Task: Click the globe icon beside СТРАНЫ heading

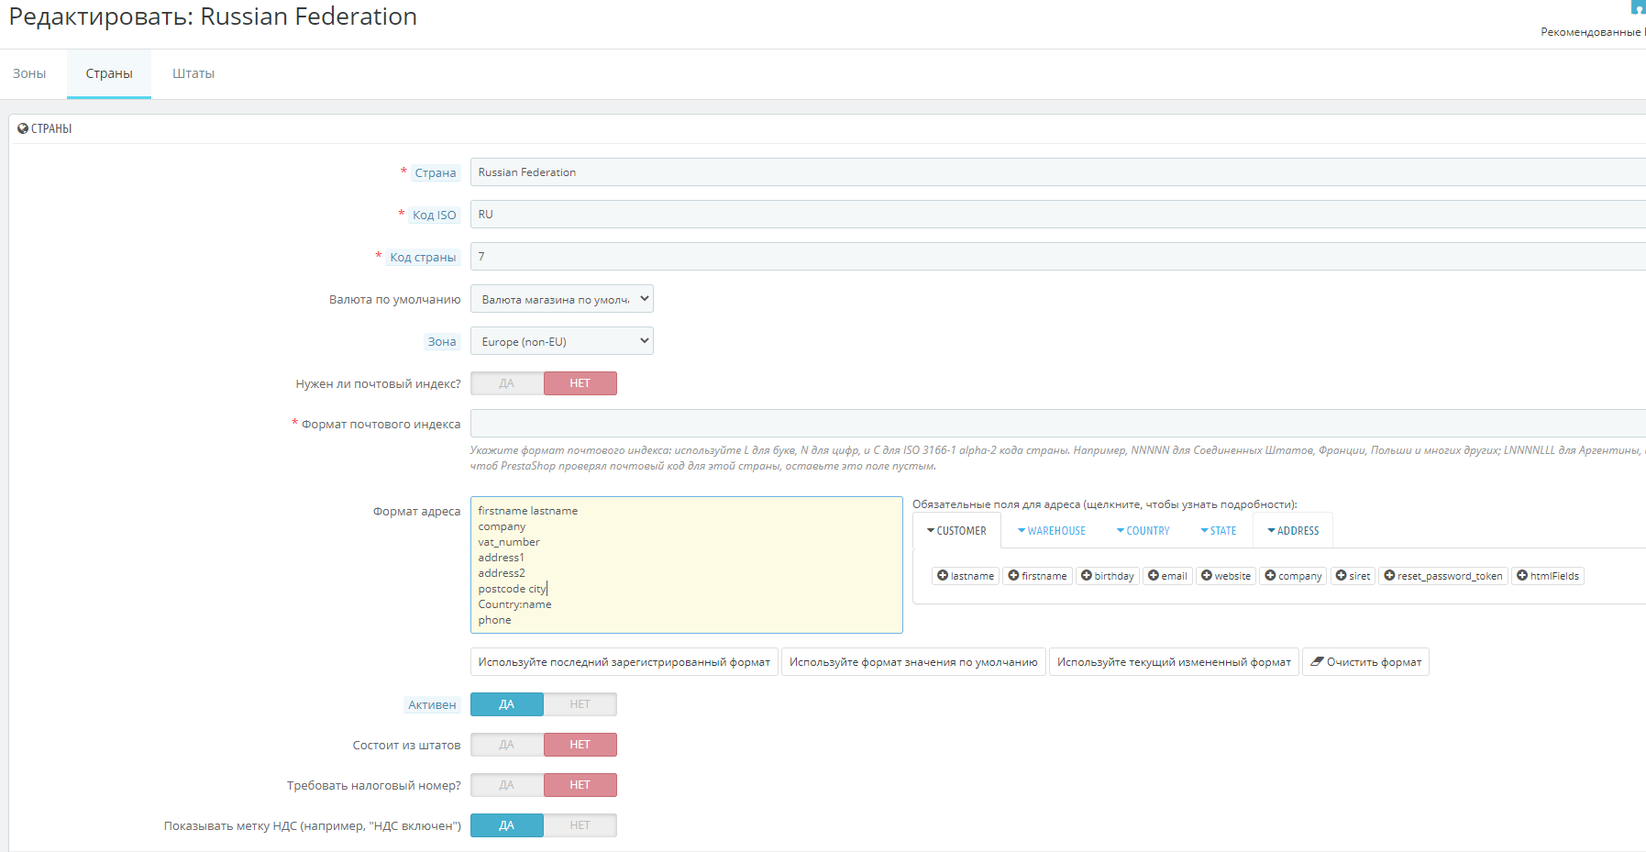Action: click(23, 128)
